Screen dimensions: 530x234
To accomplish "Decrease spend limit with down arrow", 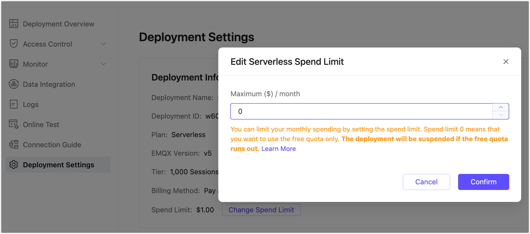I will click(501, 115).
